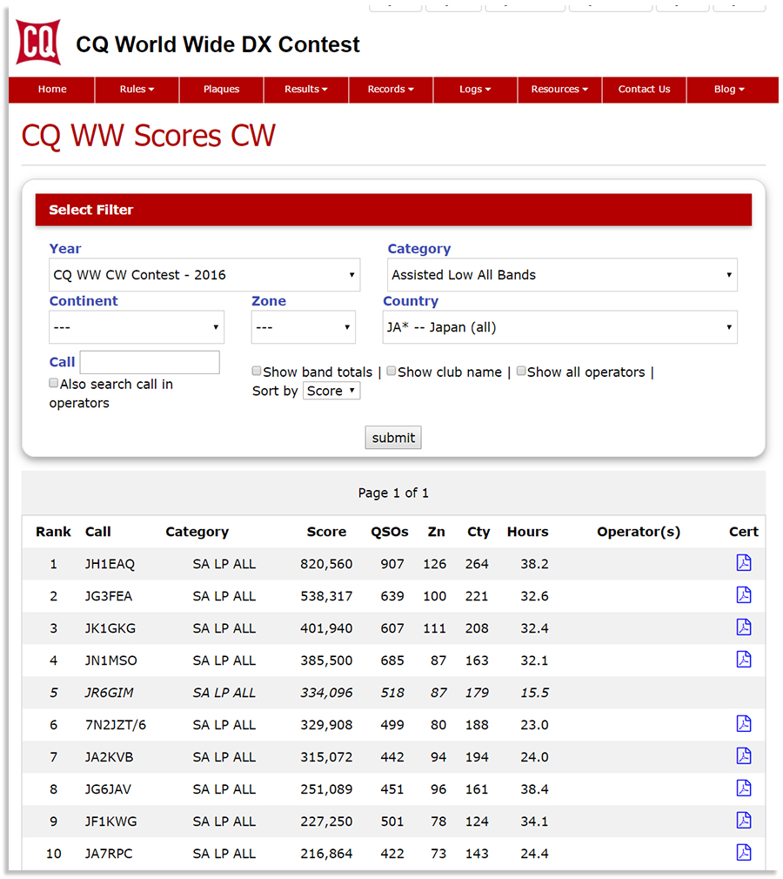783x879 pixels.
Task: Open the Results menu
Action: point(306,90)
